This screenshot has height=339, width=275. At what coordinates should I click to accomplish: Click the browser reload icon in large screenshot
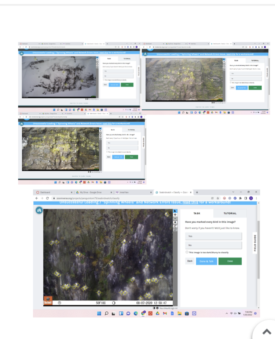click(x=47, y=198)
